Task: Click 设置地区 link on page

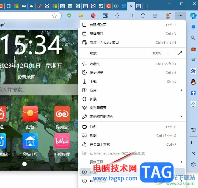Action: pyautogui.click(x=26, y=77)
